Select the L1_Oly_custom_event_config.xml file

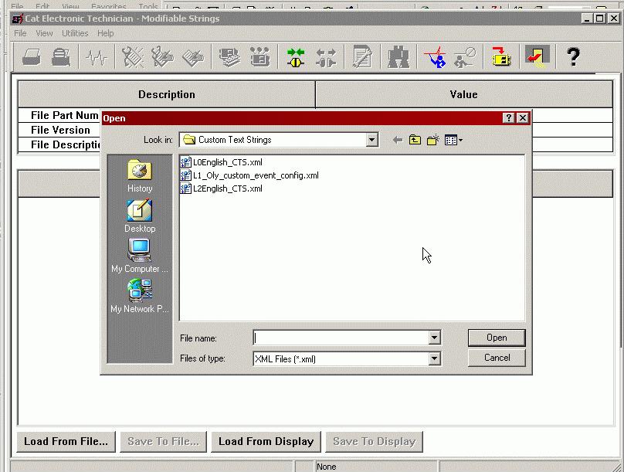click(249, 175)
